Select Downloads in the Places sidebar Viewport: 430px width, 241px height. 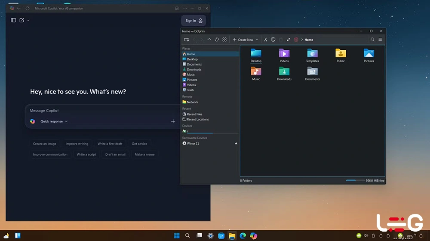click(x=194, y=69)
